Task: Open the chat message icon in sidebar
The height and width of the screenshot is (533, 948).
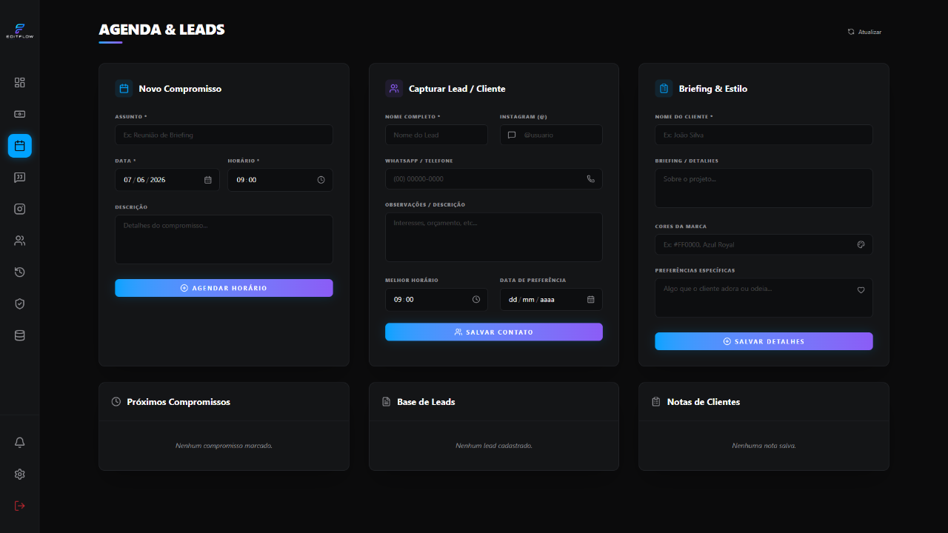Action: pyautogui.click(x=20, y=178)
